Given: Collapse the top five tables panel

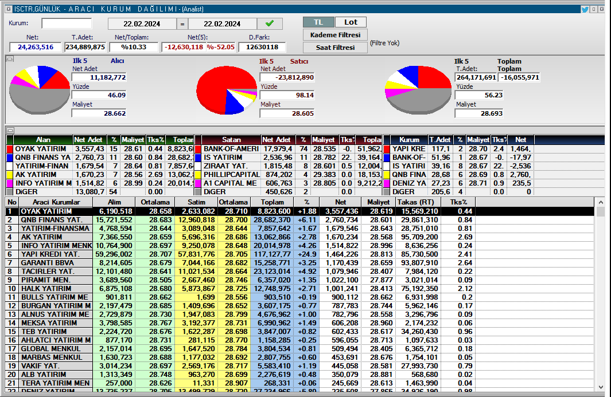Looking at the screenshot, I should click(10, 131).
